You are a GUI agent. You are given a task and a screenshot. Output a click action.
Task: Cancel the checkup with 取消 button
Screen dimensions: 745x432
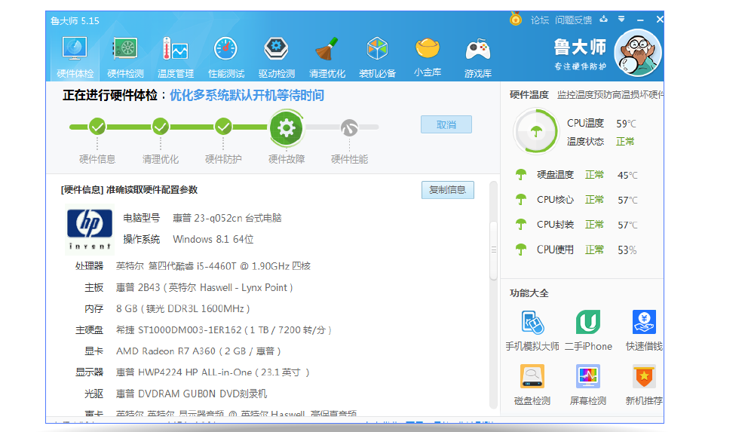[x=446, y=124]
